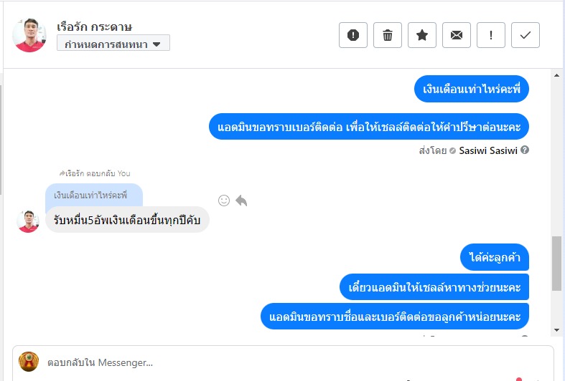
Task: Click the envelope mark-as-unread icon
Action: tap(457, 35)
